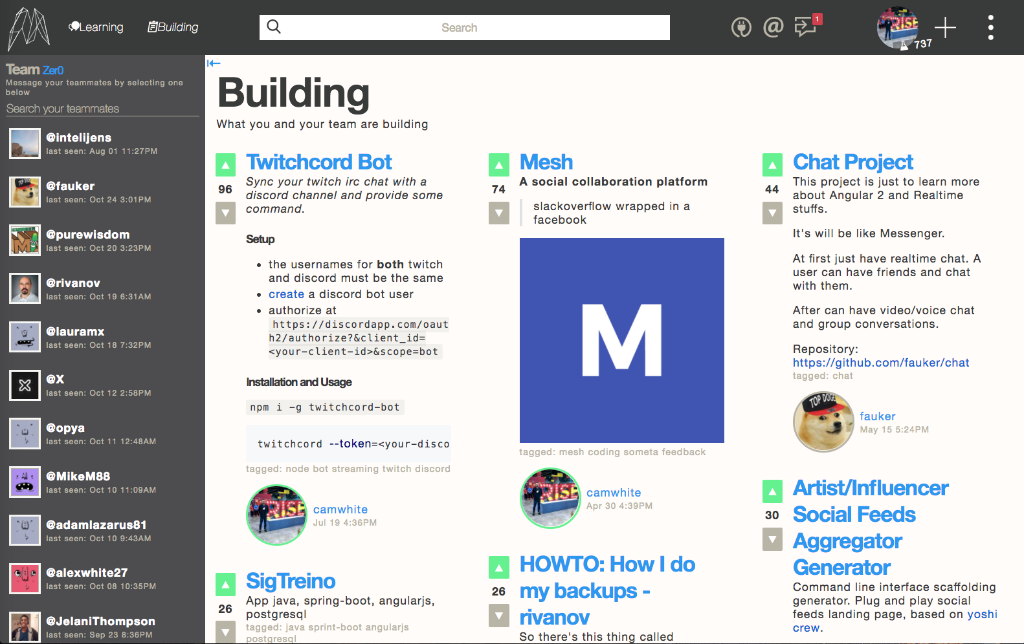Downvote the HOWTO backups post
This screenshot has width=1024, height=644.
click(499, 616)
